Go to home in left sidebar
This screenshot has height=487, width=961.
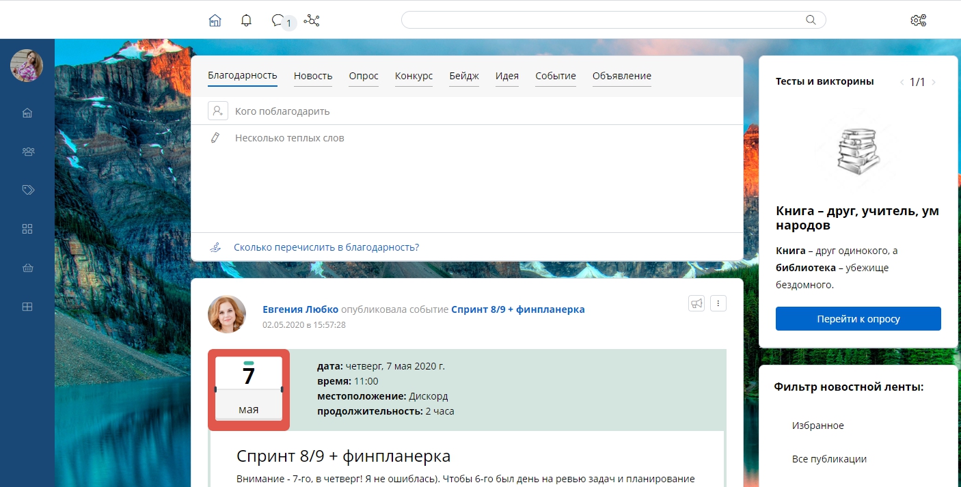[x=27, y=113]
